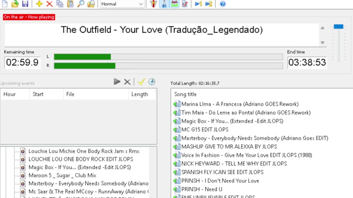The width and height of the screenshot is (353, 198).
Task: Add files with the yellow plus icon
Action: point(39,4)
